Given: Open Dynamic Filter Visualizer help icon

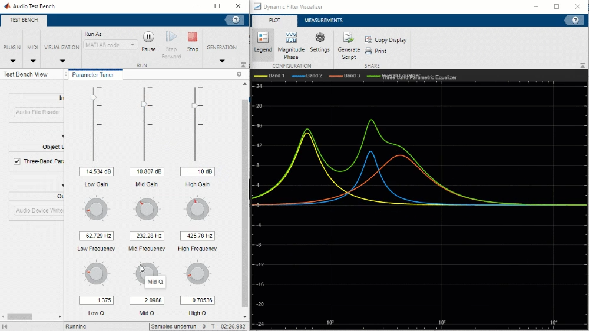Looking at the screenshot, I should click(575, 20).
